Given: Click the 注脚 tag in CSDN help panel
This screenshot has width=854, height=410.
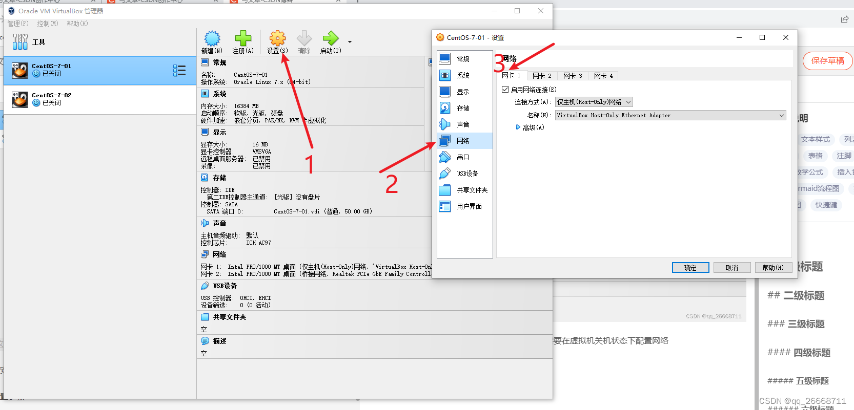Looking at the screenshot, I should (844, 156).
